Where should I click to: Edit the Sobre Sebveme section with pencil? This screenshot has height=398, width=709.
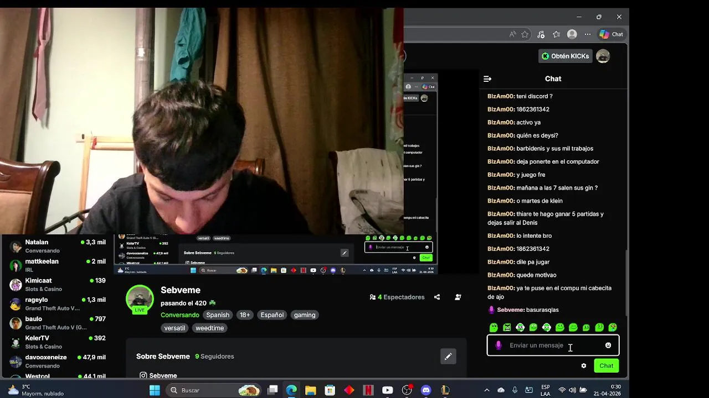click(x=448, y=357)
